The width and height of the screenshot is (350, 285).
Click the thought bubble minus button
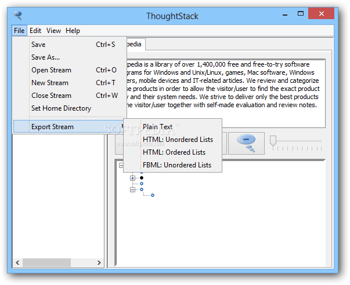(246, 143)
